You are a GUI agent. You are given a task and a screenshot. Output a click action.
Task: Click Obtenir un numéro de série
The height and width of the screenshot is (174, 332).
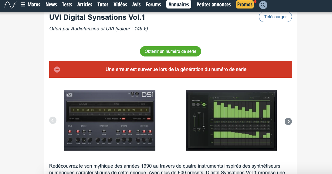171,51
